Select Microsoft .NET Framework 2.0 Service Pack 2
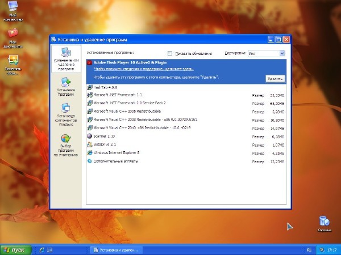 186,103
